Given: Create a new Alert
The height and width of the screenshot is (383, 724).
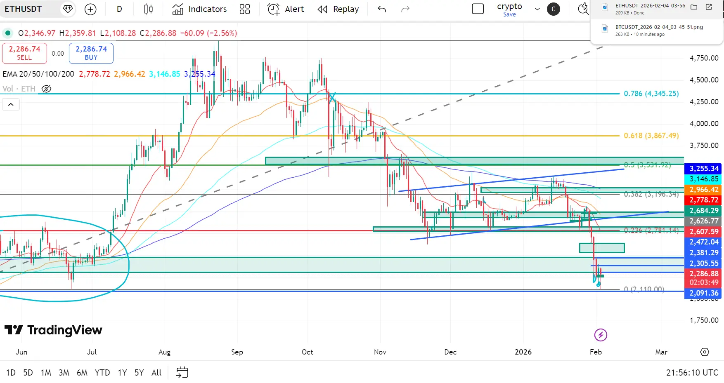Looking at the screenshot, I should point(286,9).
